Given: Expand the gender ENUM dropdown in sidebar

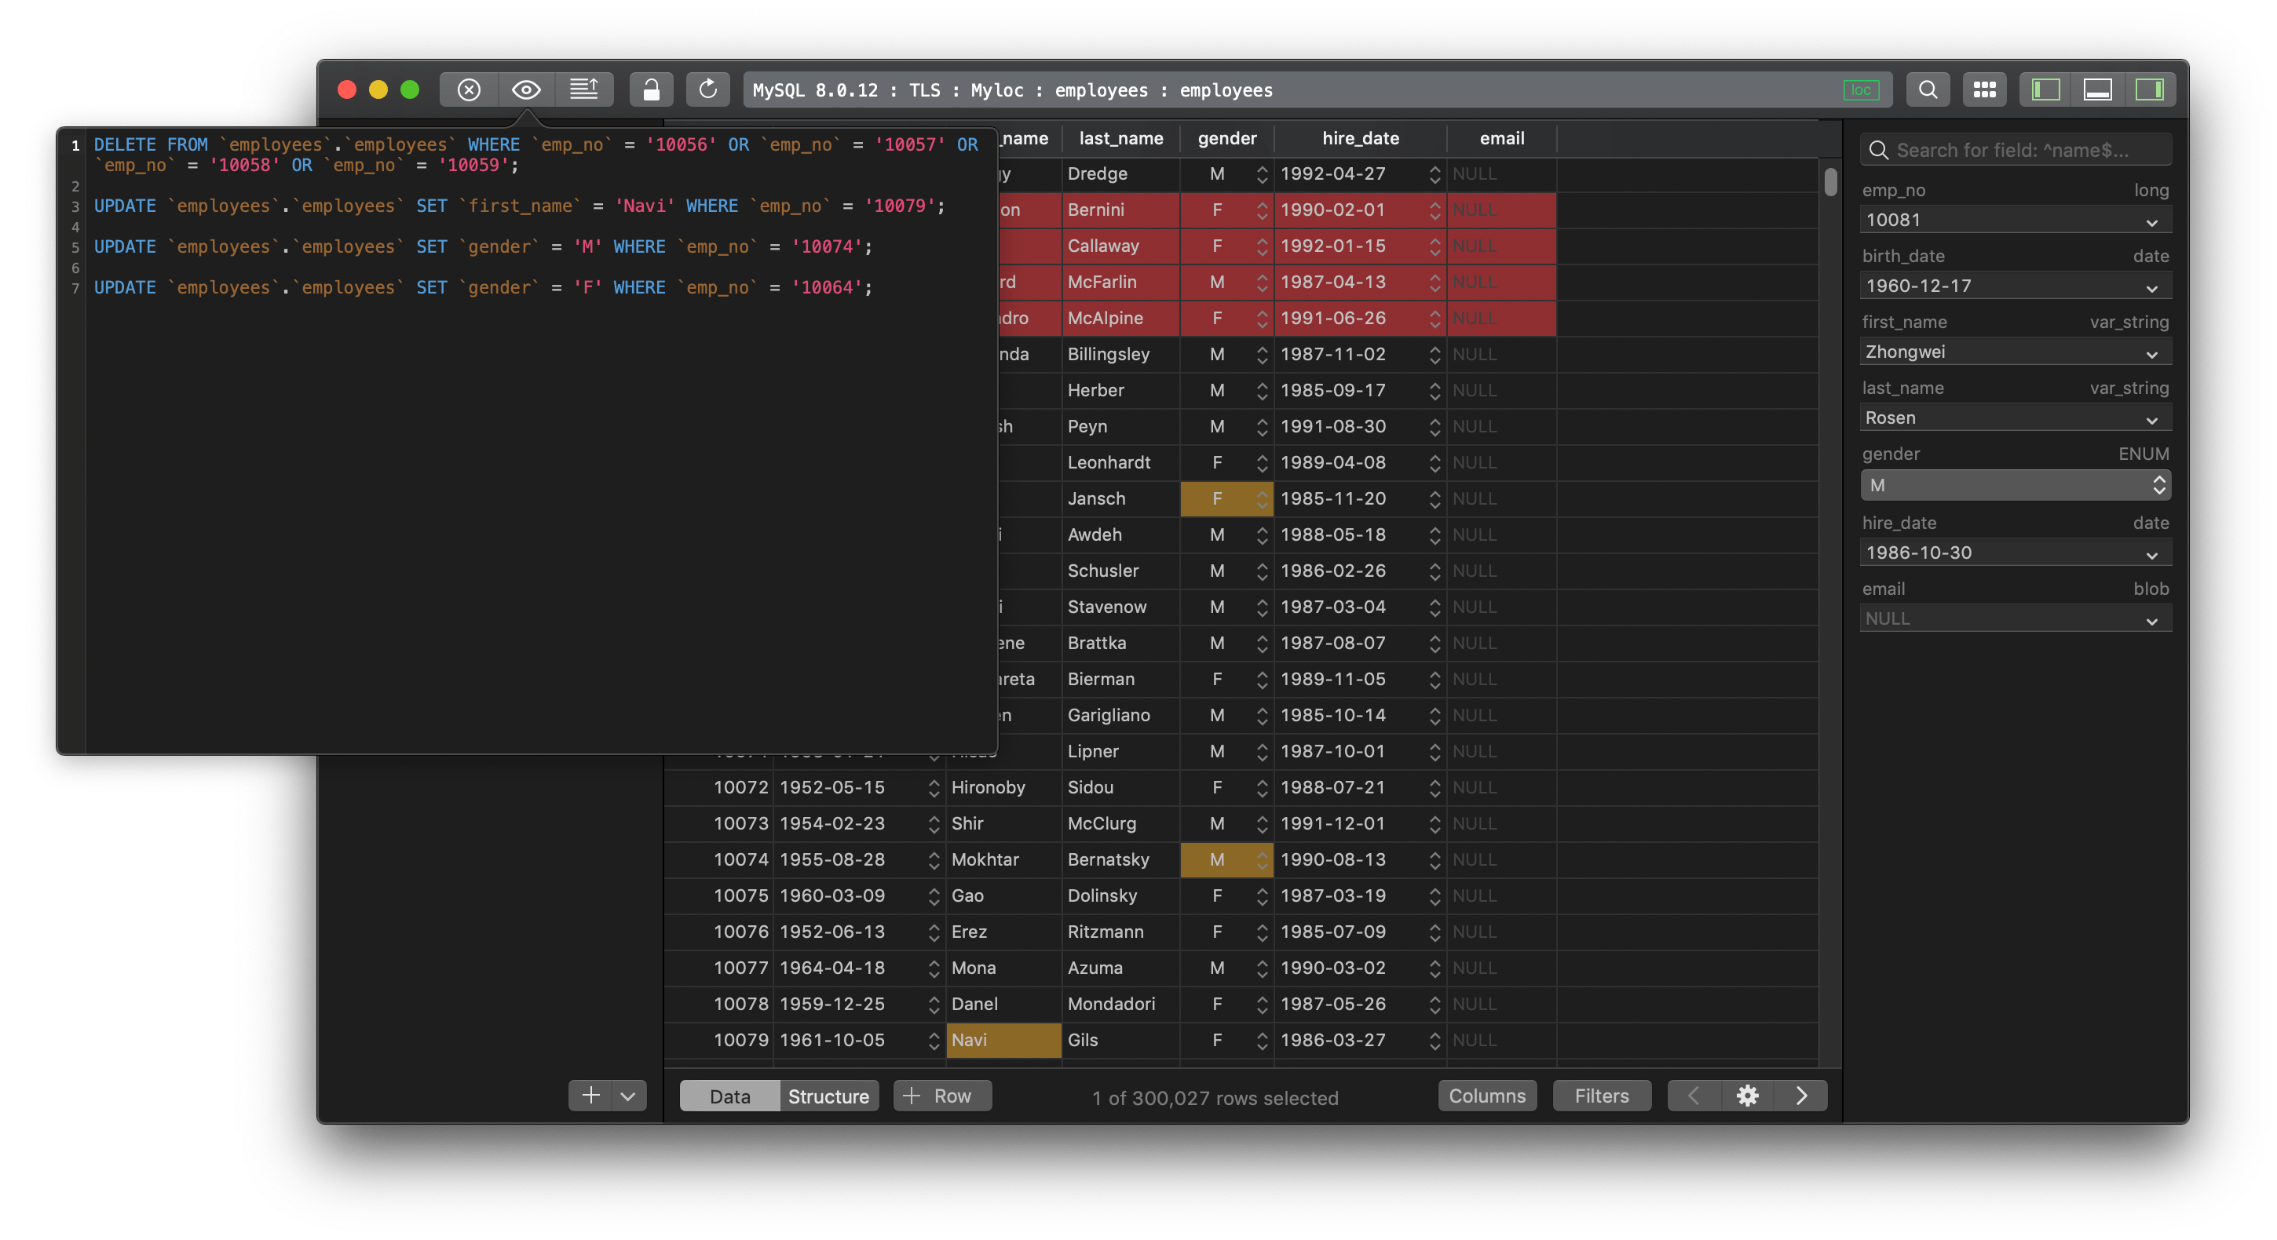Looking at the screenshot, I should pos(2158,484).
